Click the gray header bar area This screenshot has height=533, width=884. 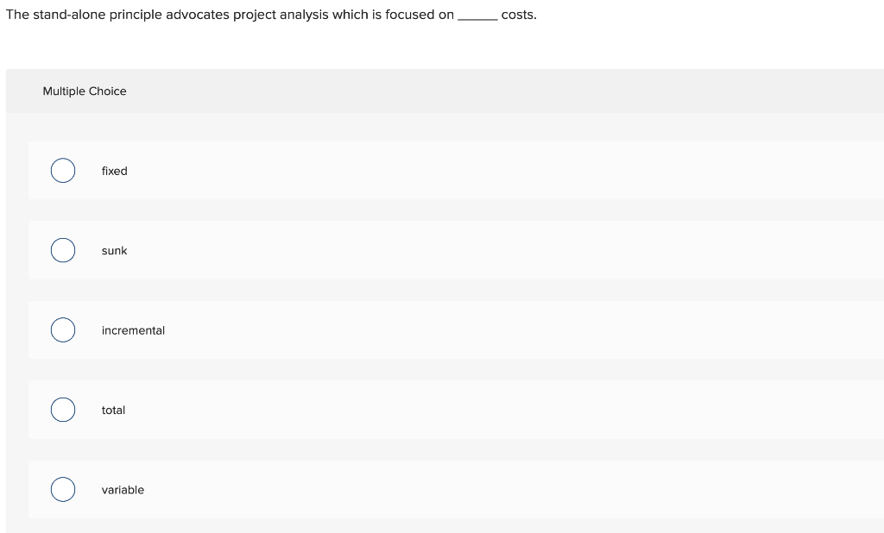[432, 91]
